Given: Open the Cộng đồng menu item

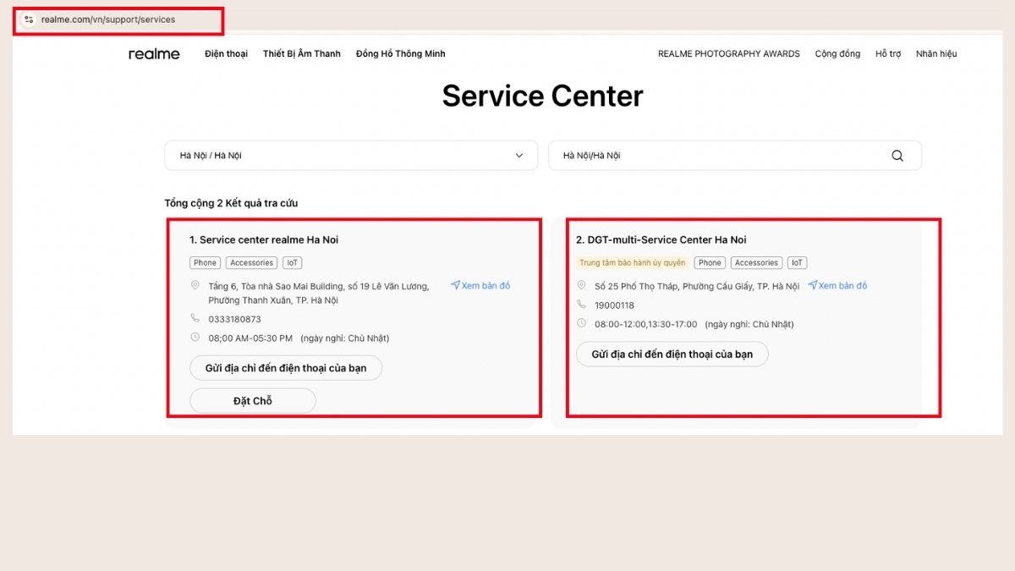Looking at the screenshot, I should 838,54.
